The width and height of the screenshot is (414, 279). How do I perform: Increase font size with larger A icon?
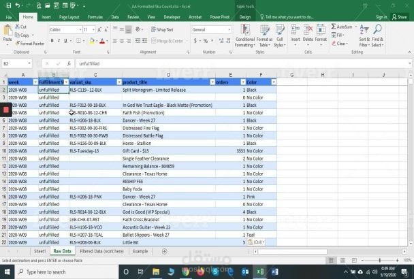click(x=99, y=30)
